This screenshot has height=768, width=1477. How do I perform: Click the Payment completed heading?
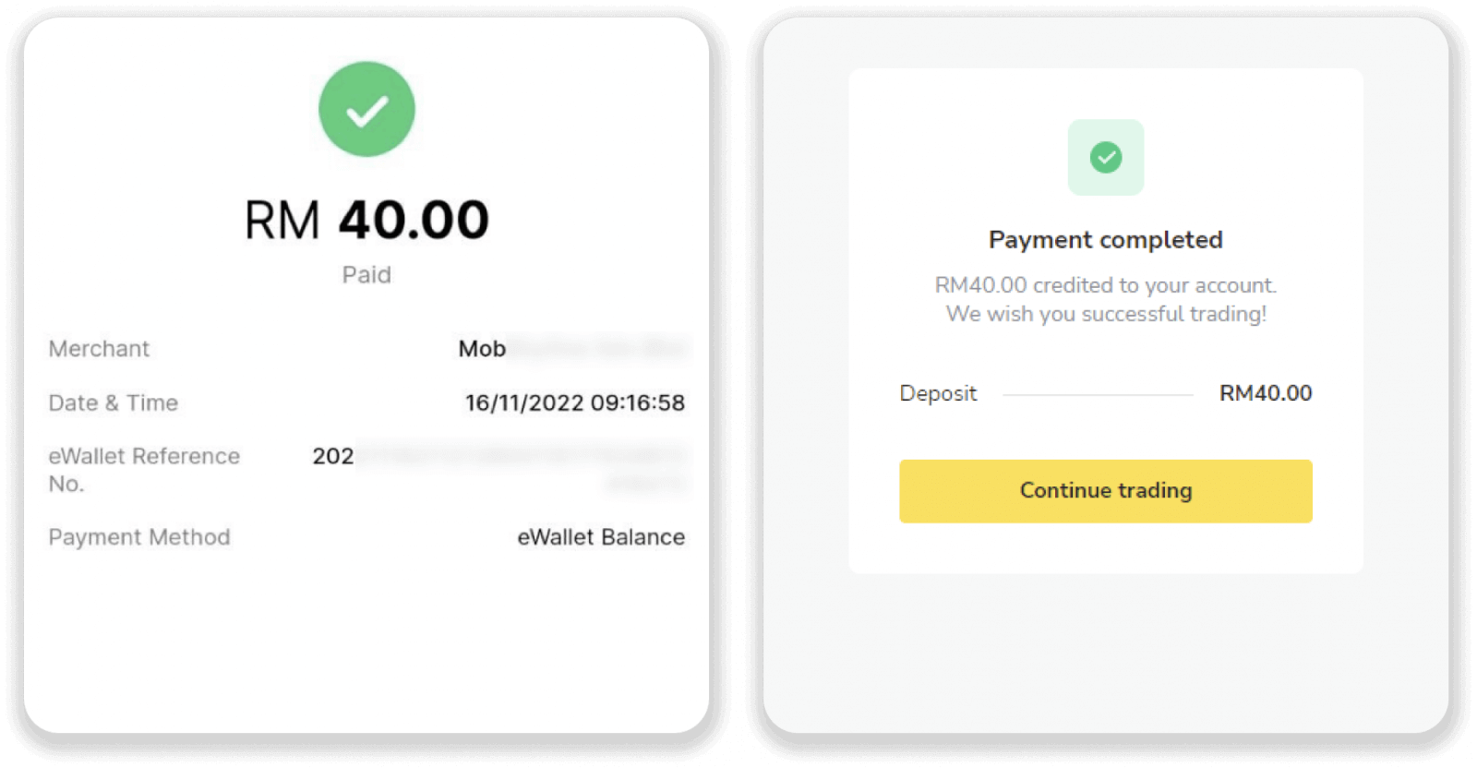click(1105, 240)
